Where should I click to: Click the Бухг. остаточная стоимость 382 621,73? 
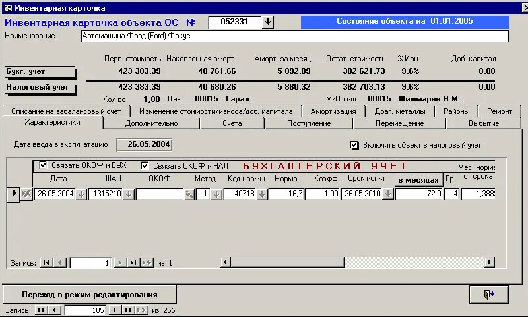(x=364, y=71)
